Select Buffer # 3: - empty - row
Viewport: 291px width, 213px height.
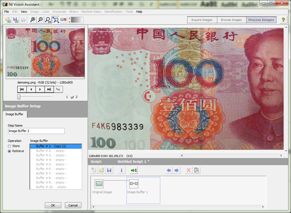[56, 155]
